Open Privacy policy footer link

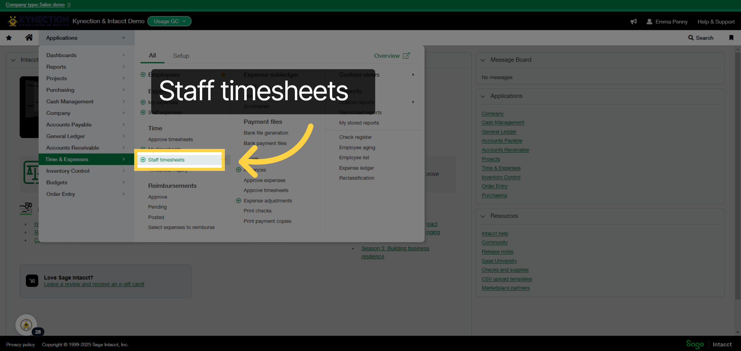tap(20, 345)
